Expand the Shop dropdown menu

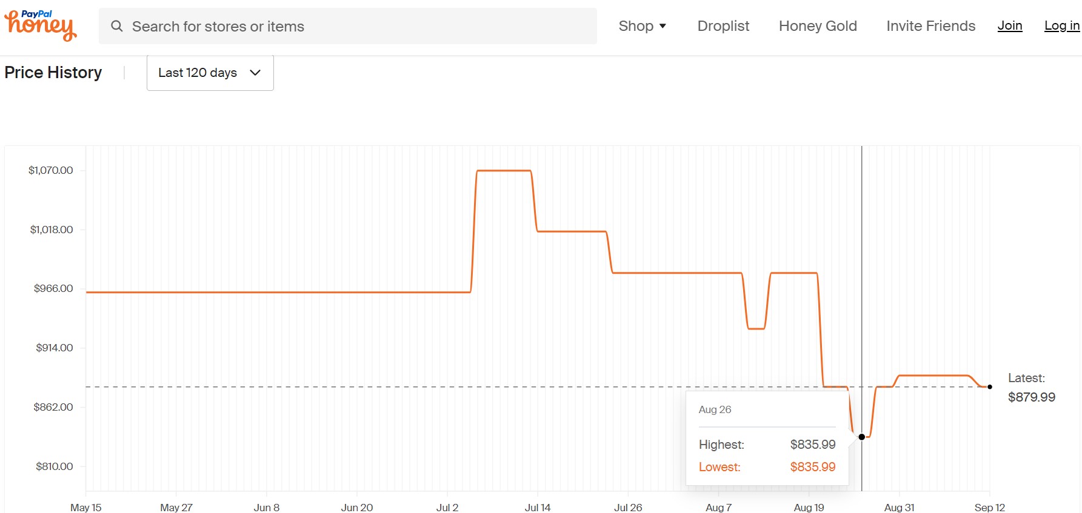point(643,26)
